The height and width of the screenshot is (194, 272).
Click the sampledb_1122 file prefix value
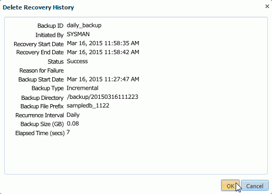pos(88,106)
